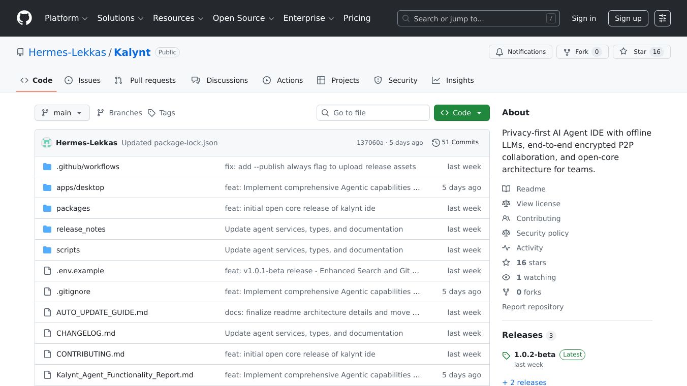Screen dimensions: 687x386
Task: Click the Sign up button
Action: (628, 18)
